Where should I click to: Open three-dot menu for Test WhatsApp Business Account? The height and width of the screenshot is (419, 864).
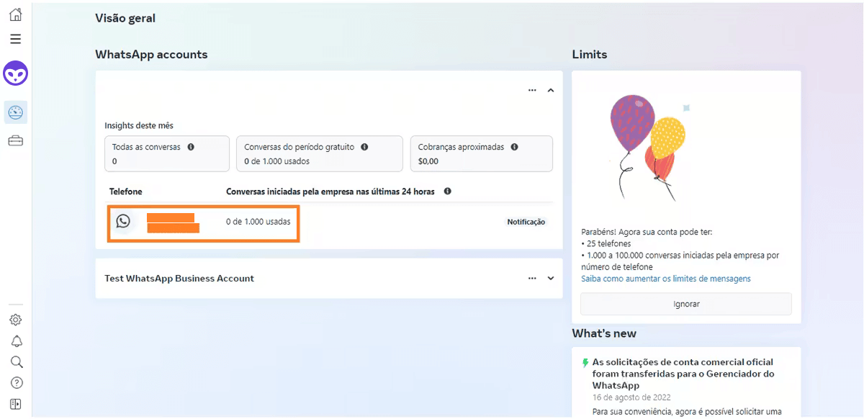coord(532,279)
